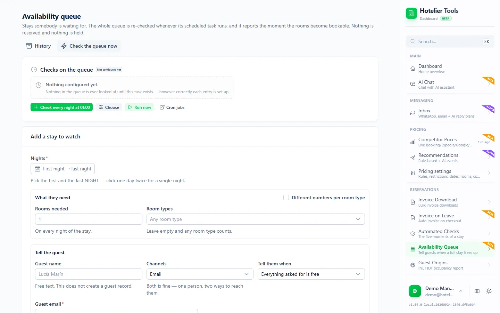Click the Rooms needed input field
This screenshot has width=500, height=313.
tap(89, 219)
